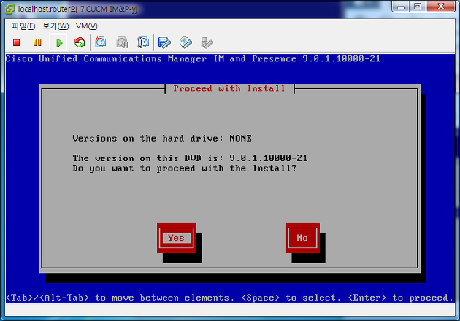The height and width of the screenshot is (321, 460).
Task: Open the Snapshot Manager icon
Action: (x=143, y=43)
